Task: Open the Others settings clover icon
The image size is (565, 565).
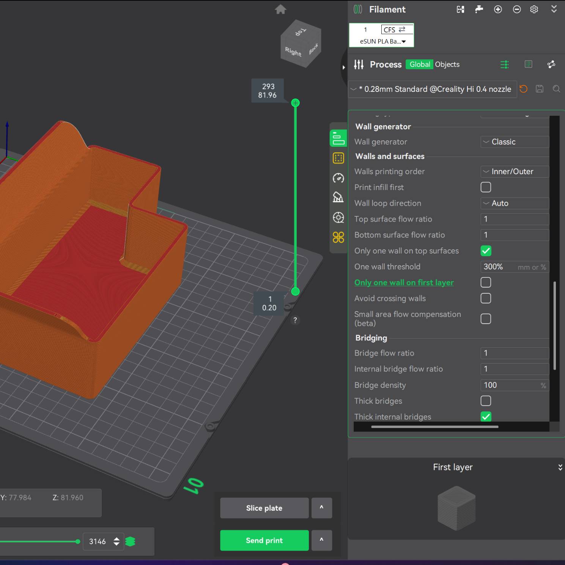Action: (338, 238)
